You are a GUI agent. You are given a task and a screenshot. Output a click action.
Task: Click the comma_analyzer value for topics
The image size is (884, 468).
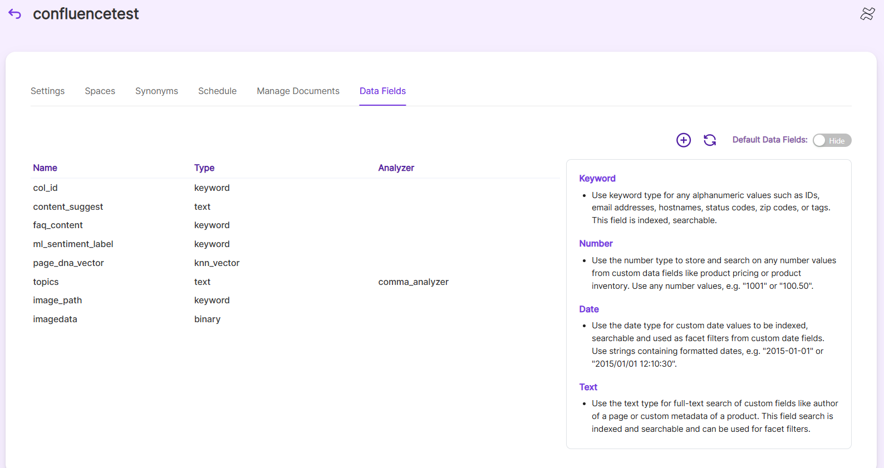[x=413, y=282]
